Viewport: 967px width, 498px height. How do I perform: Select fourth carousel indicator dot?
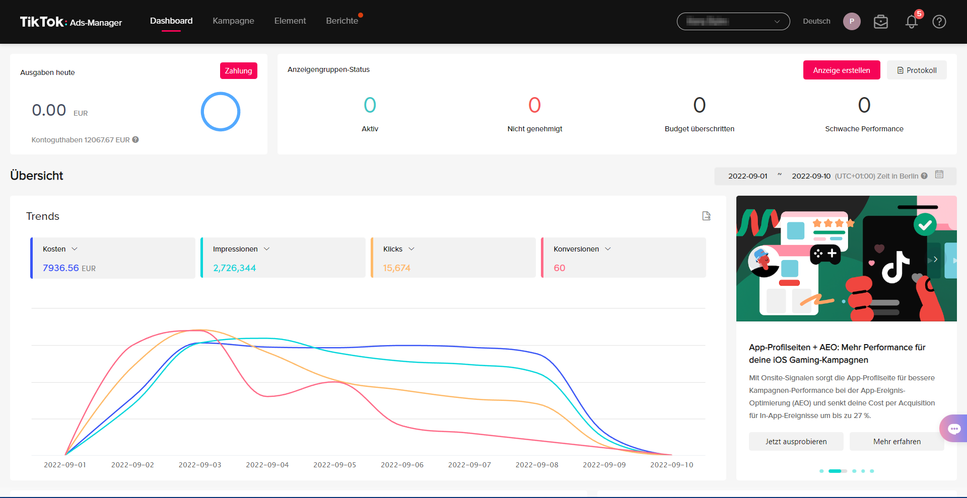(863, 471)
